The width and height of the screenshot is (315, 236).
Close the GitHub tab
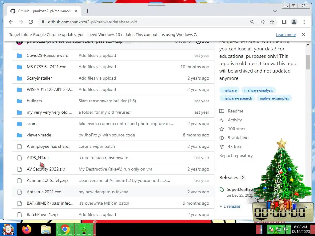point(76,11)
